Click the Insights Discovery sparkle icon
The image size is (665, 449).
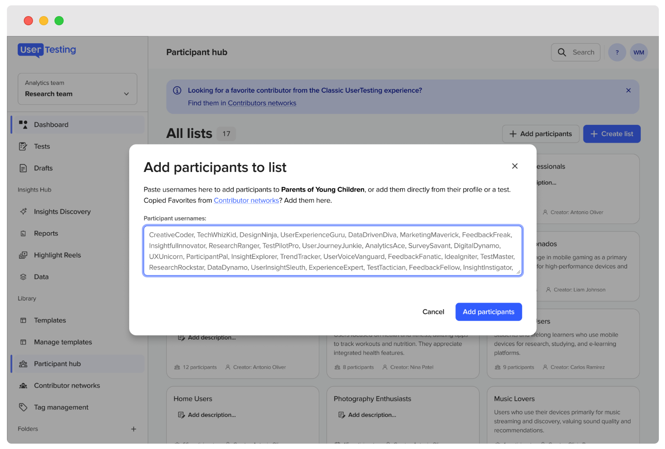[x=23, y=211]
